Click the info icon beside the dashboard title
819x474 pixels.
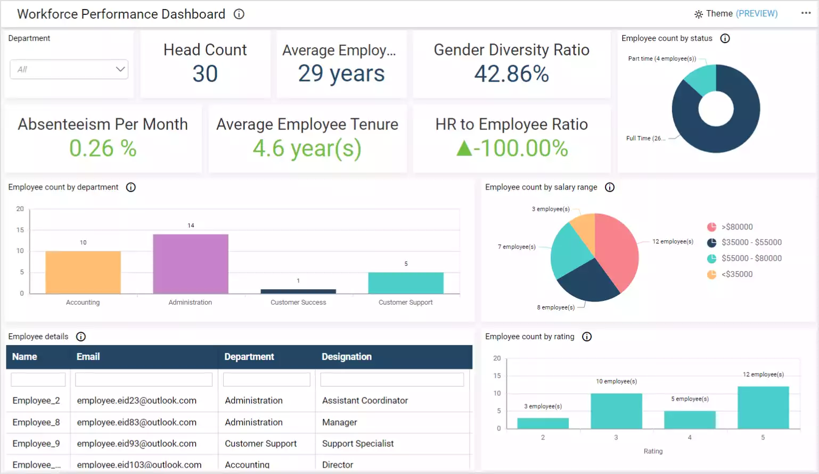239,14
